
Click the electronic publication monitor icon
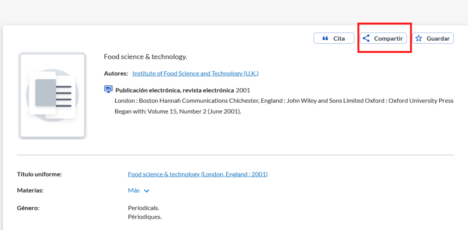click(108, 89)
